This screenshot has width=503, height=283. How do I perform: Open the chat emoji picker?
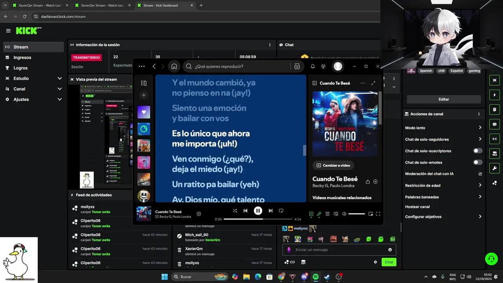coord(390,250)
